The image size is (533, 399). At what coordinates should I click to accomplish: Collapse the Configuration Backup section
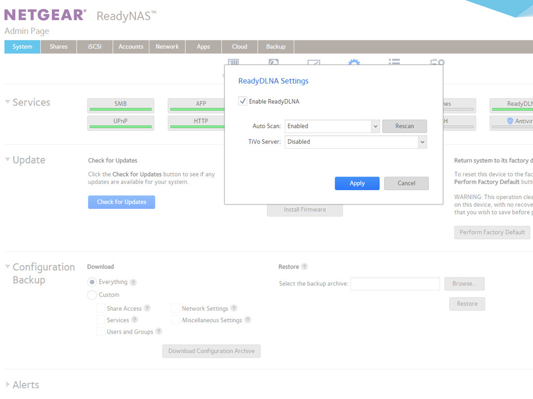[7, 267]
